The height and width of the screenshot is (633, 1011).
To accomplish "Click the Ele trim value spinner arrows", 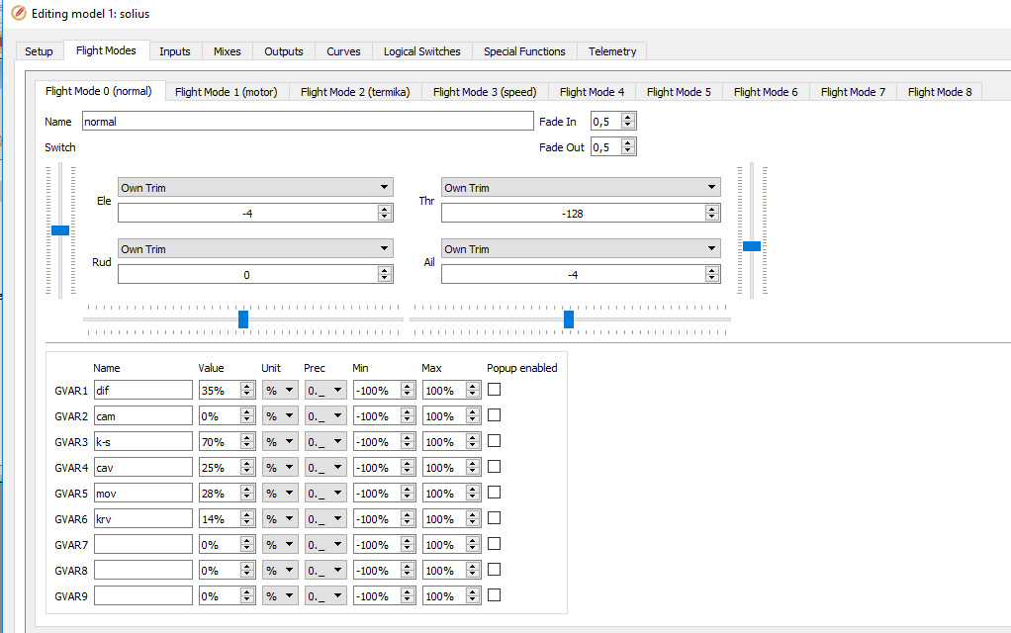I will tap(385, 213).
